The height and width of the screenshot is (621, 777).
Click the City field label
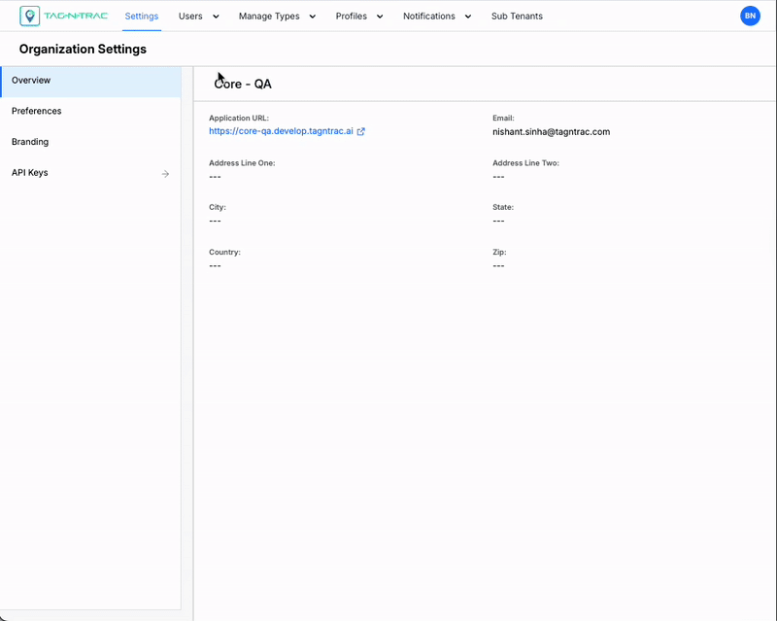(x=218, y=207)
